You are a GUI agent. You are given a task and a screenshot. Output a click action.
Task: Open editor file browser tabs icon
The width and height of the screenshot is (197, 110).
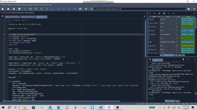coord(2,16)
